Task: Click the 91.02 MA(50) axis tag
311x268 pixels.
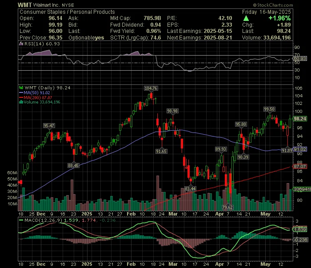Action: 300,149
